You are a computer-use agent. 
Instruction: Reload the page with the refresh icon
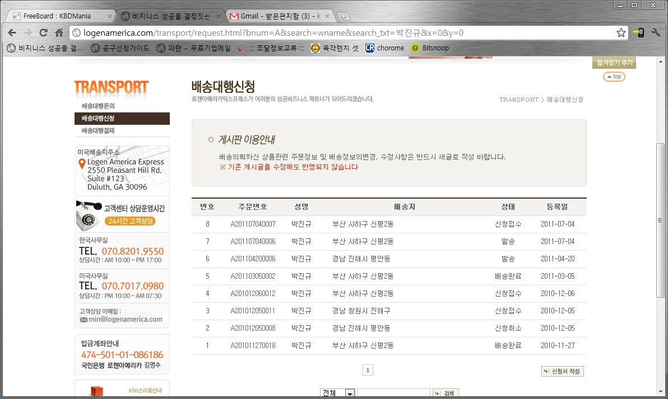pyautogui.click(x=43, y=33)
